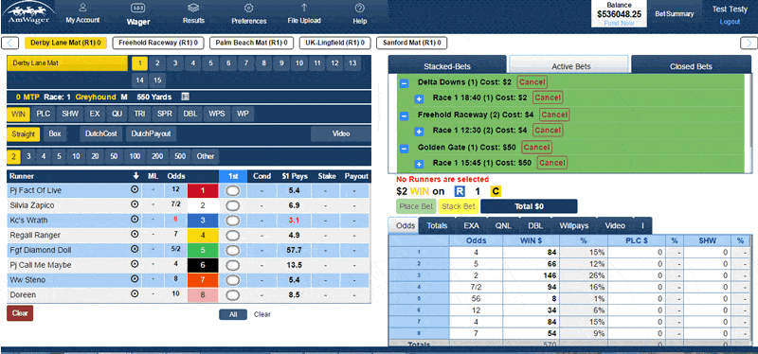Open race program icon next to 550 Yards
This screenshot has height=354, width=758.
point(185,97)
